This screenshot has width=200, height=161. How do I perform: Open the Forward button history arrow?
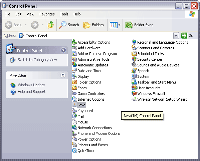tap(42, 25)
